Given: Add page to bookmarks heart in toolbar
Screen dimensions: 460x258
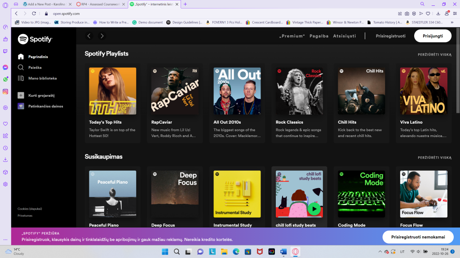Looking at the screenshot, I should click(428, 13).
